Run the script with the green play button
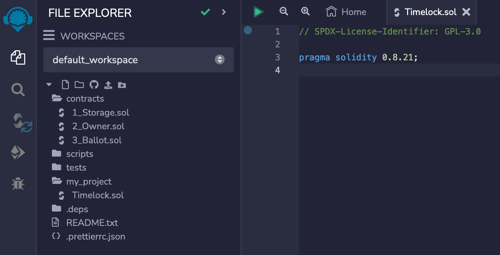The height and width of the screenshot is (255, 500). click(258, 11)
